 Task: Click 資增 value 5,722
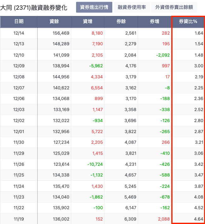[x=97, y=132]
